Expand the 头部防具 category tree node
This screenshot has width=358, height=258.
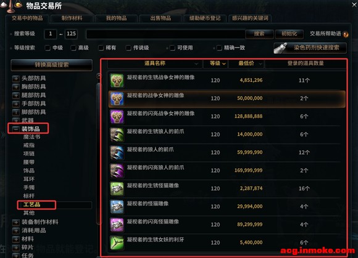[16, 79]
